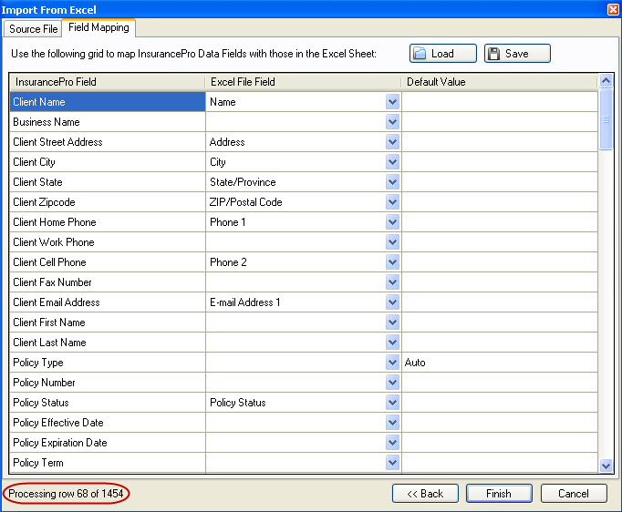622x512 pixels.
Task: Click the 'ZIP/Postal Code' Excel field value
Action: click(x=246, y=202)
